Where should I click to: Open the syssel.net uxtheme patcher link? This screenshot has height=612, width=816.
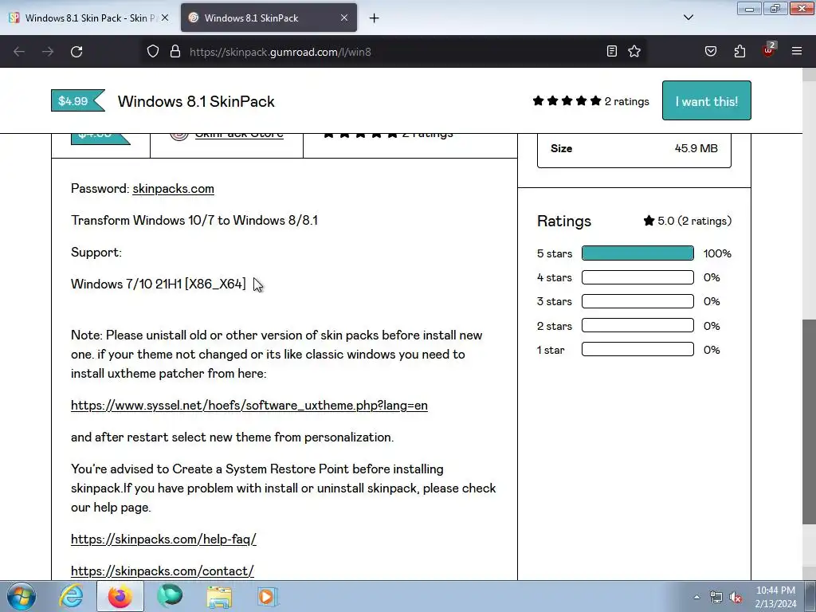[249, 405]
